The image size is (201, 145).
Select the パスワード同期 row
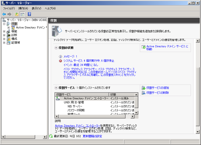(x=94, y=110)
